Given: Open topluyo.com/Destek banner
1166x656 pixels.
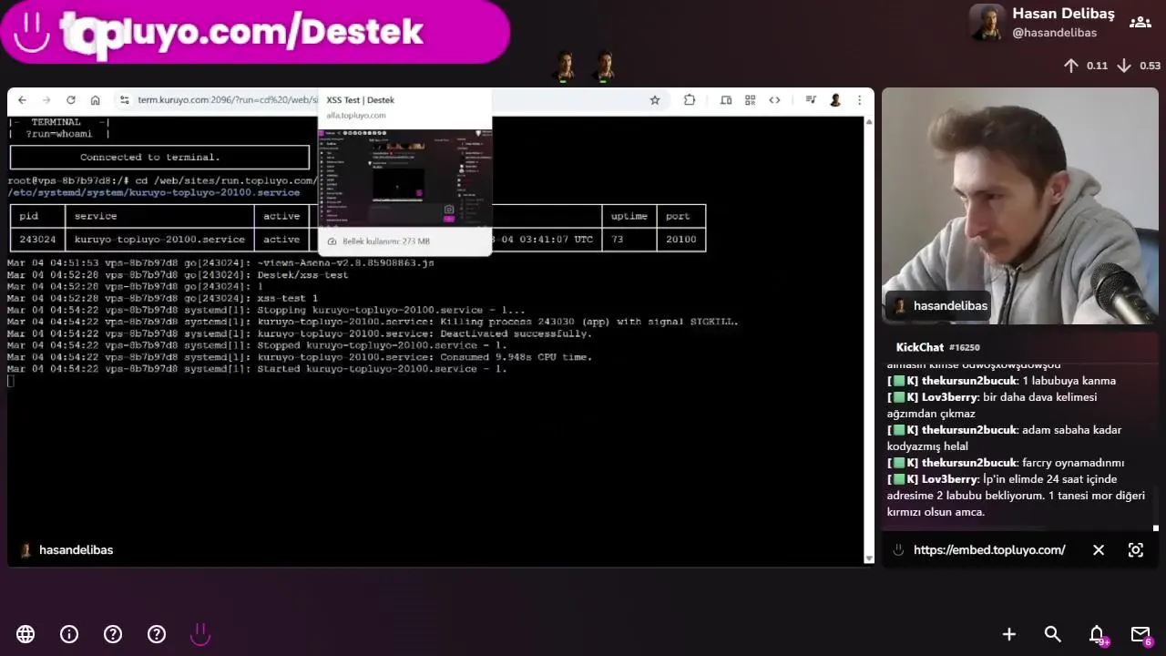Looking at the screenshot, I should [254, 32].
